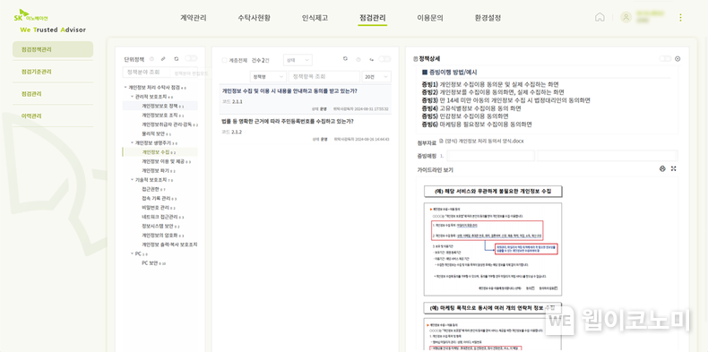Select 개인정보 이용 및 제공 tree item
Image resolution: width=708 pixels, height=352 pixels.
click(164, 161)
